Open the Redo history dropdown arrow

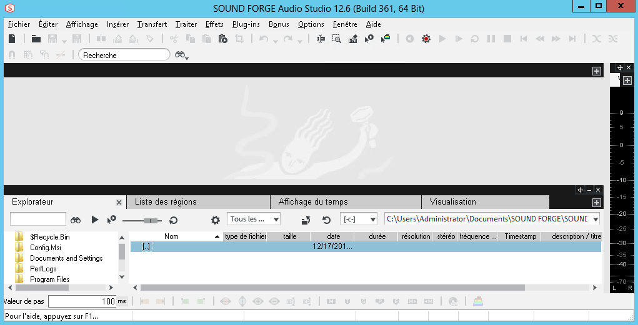click(x=300, y=41)
